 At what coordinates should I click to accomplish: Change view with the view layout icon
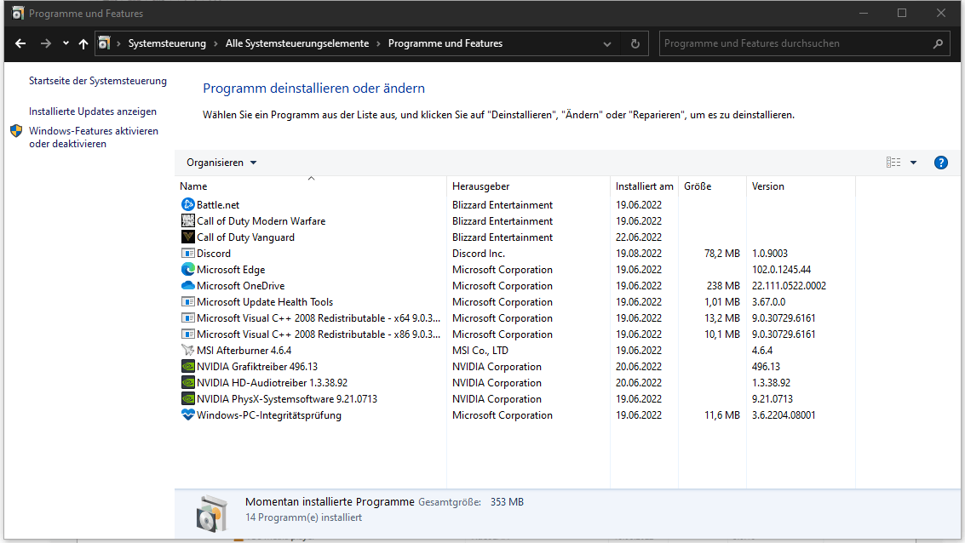(x=893, y=163)
